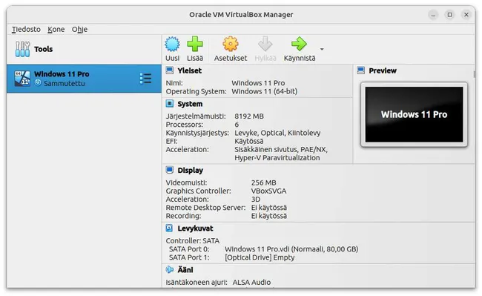The height and width of the screenshot is (296, 482).
Task: Open the Windows 11 Pro list menu icon
Action: pos(145,79)
